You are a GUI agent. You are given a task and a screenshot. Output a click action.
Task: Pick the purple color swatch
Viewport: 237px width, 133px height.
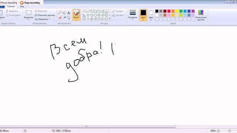pyautogui.click(x=193, y=11)
